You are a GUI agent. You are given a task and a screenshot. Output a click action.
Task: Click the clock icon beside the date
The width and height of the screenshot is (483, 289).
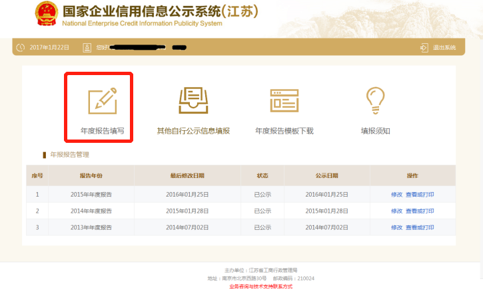[x=21, y=47]
